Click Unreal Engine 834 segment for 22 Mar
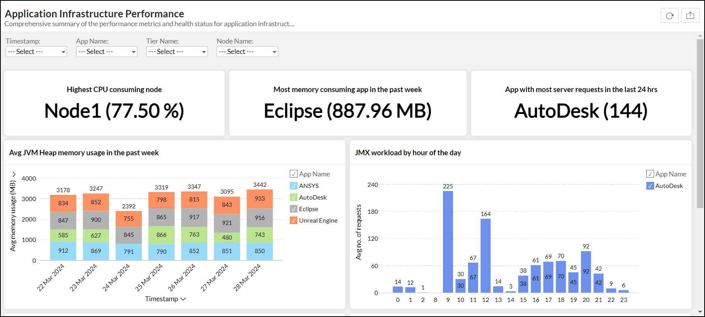 [63, 204]
